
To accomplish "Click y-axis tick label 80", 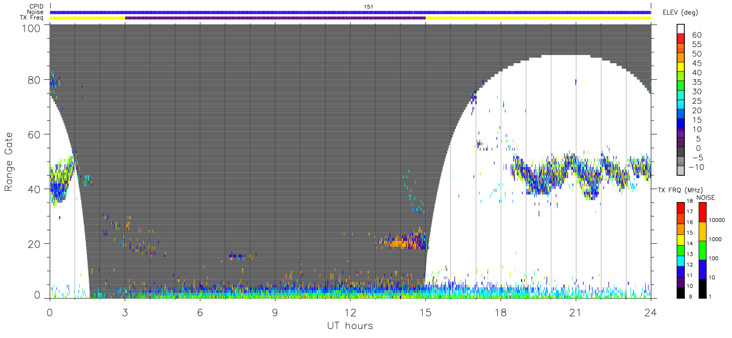I will point(35,80).
